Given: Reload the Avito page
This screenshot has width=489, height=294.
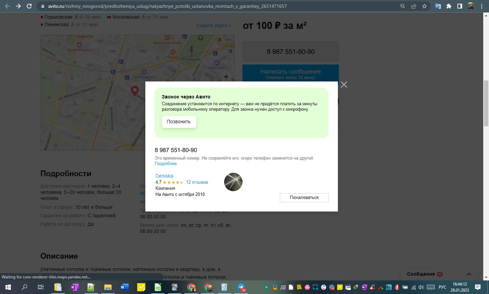Looking at the screenshot, I should click(x=29, y=6).
